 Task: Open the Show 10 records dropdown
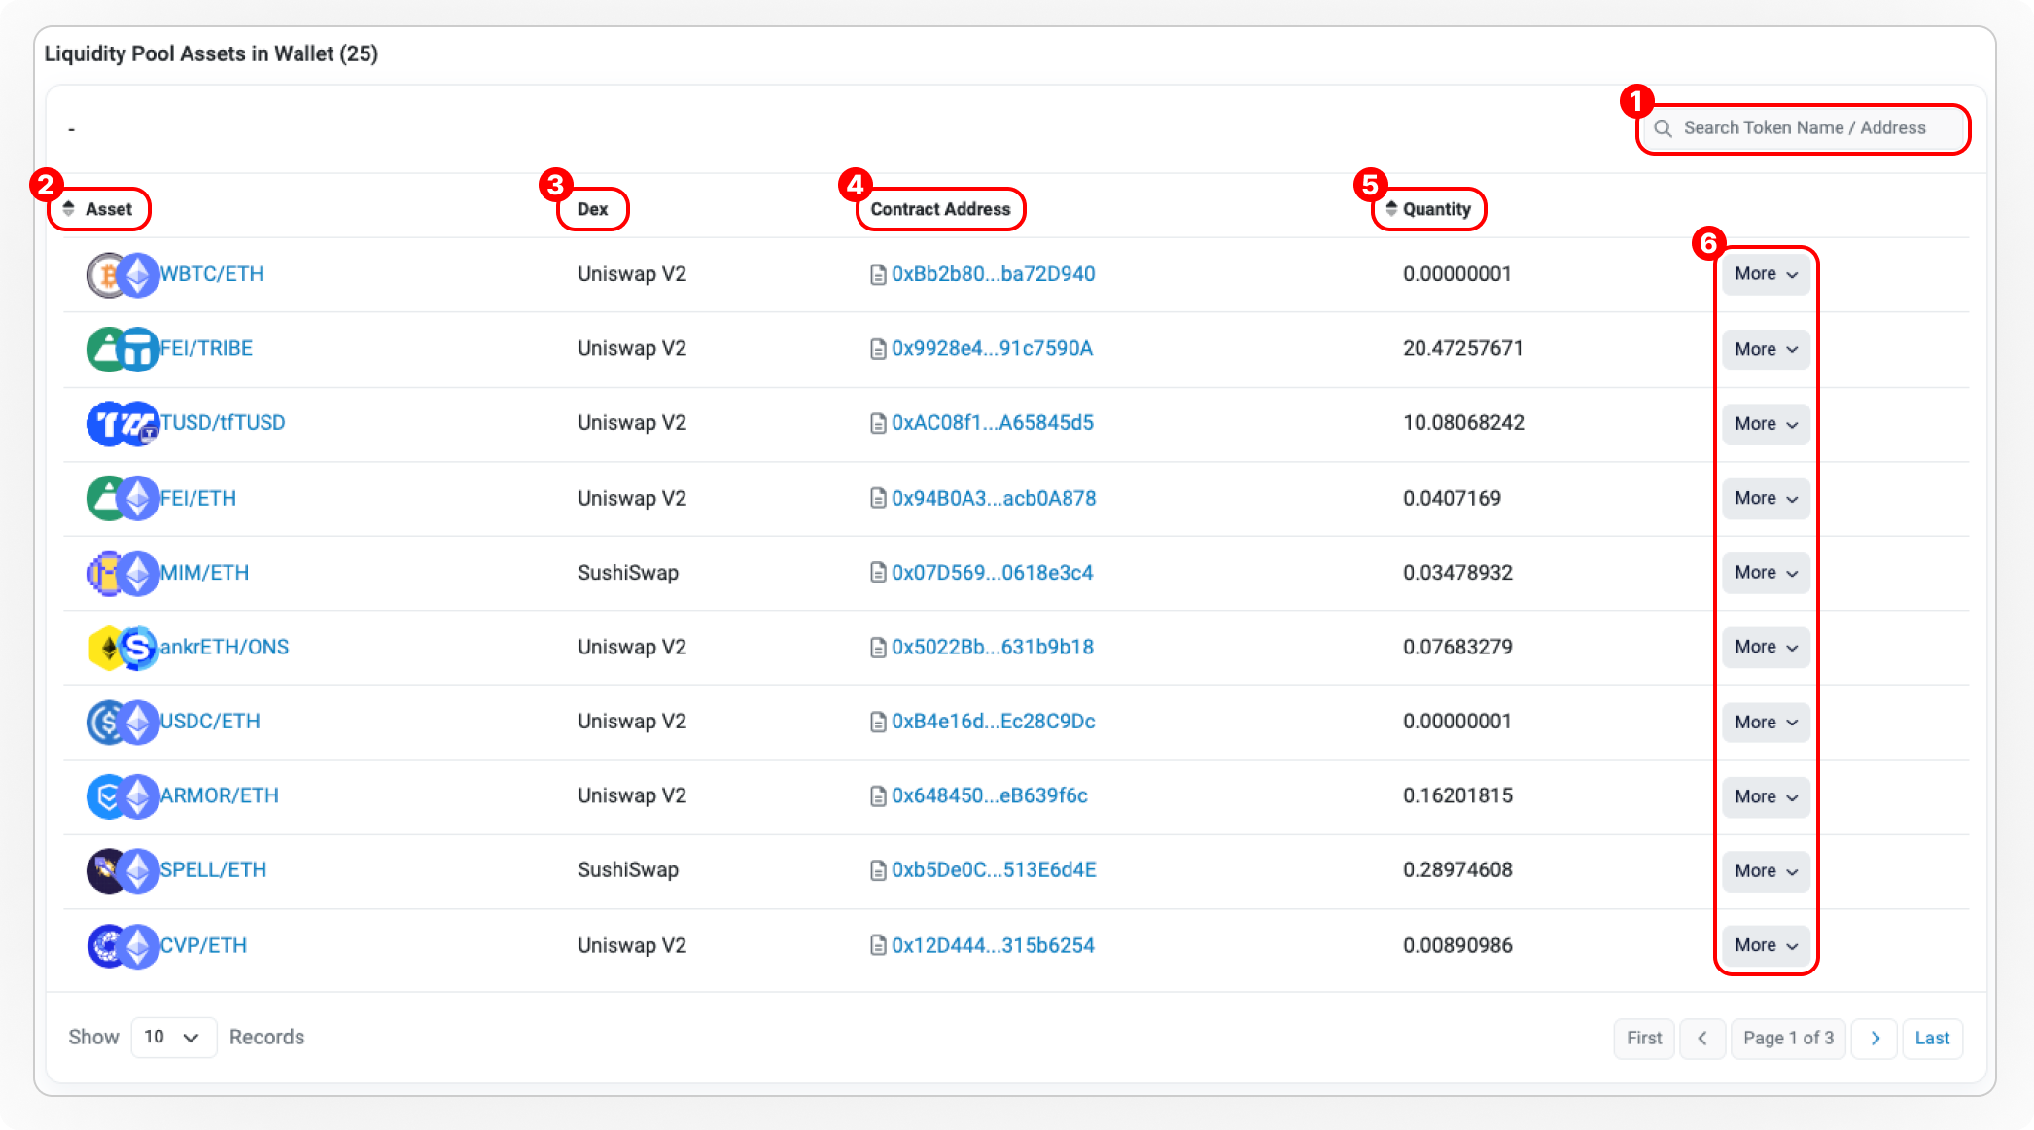tap(173, 1038)
